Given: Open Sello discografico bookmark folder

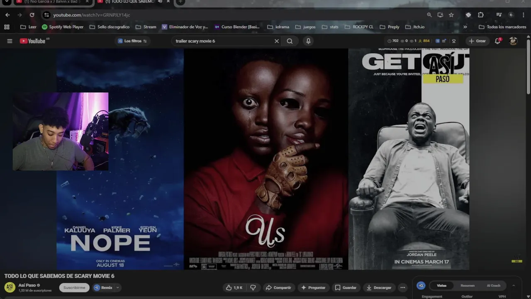Looking at the screenshot, I should point(110,27).
